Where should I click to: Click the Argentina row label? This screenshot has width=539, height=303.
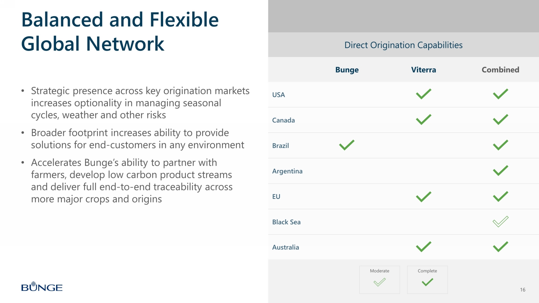coord(287,171)
